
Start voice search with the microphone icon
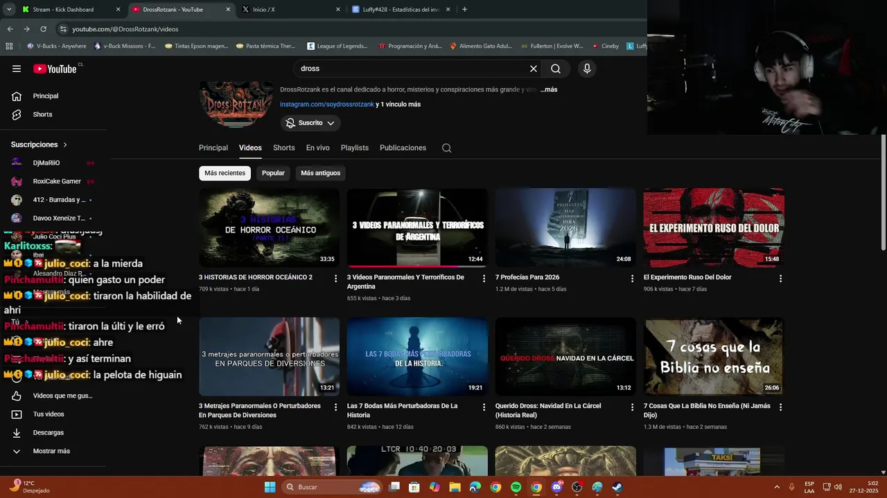point(587,68)
